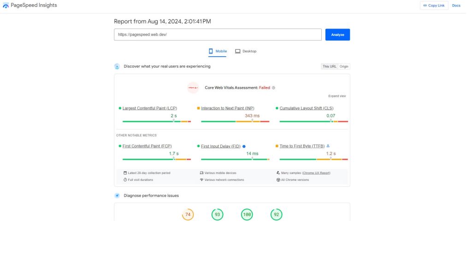The image size is (472, 261).
Task: Click the experimental flask icon beside TTFB
Action: [328, 146]
